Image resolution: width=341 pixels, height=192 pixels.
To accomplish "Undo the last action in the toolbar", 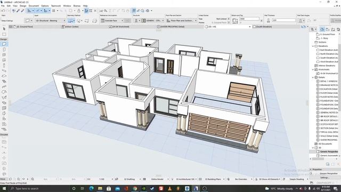I will (x=3, y=11).
